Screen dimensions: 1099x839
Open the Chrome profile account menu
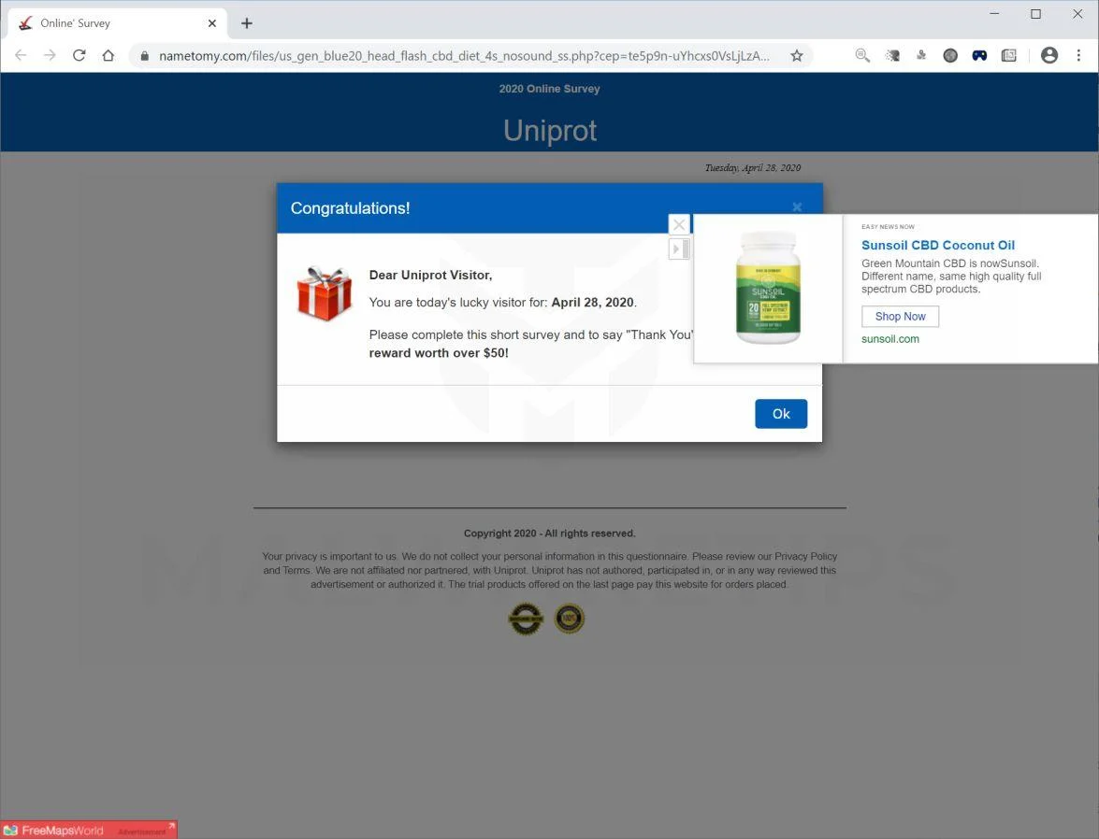click(x=1049, y=55)
